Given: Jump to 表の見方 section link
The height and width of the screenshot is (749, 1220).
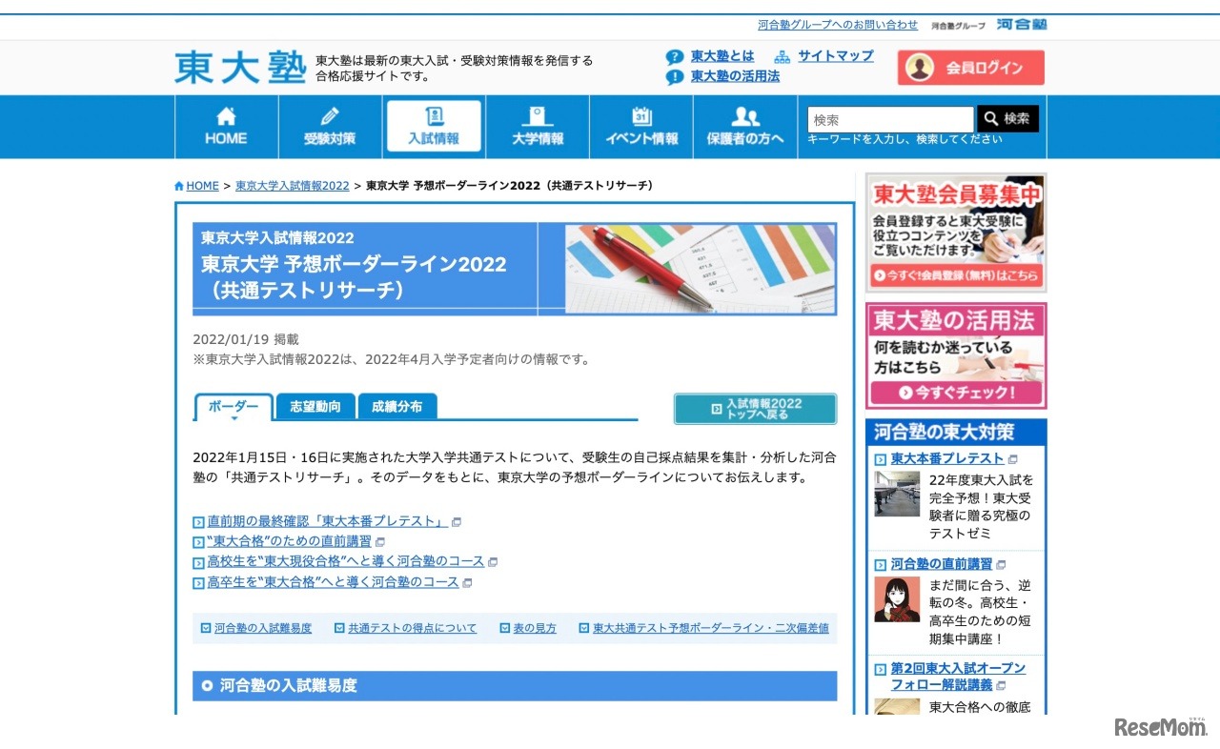Looking at the screenshot, I should tap(535, 629).
